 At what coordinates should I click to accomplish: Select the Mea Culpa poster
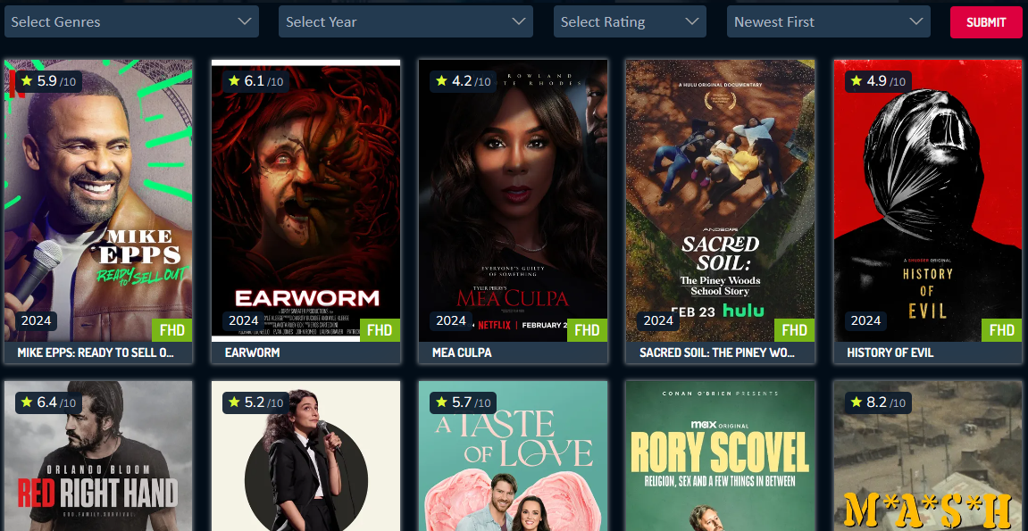(x=513, y=201)
